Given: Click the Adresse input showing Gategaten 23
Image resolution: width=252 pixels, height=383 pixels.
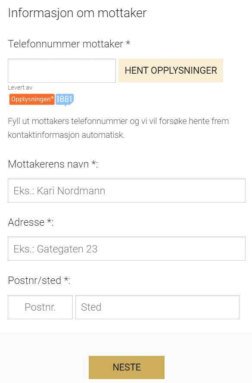Looking at the screenshot, I should click(x=126, y=249).
